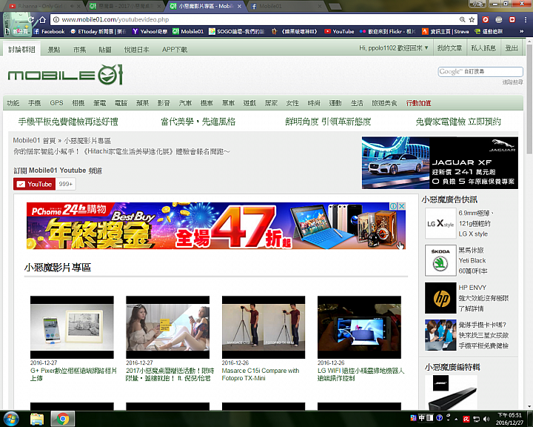
Task: Click the Google custom search field
Action: 480,71
